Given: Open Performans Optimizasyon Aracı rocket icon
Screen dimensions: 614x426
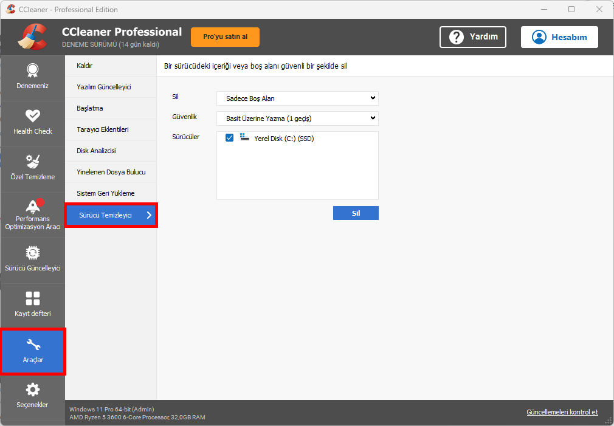Looking at the screenshot, I should [x=32, y=205].
